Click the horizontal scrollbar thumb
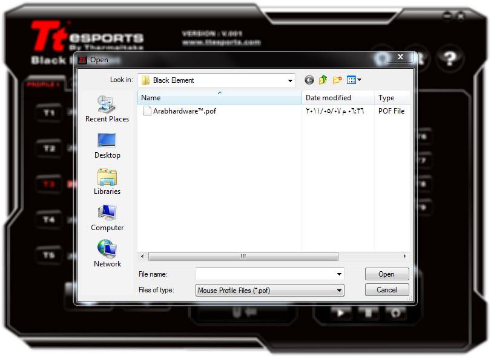 point(243,257)
